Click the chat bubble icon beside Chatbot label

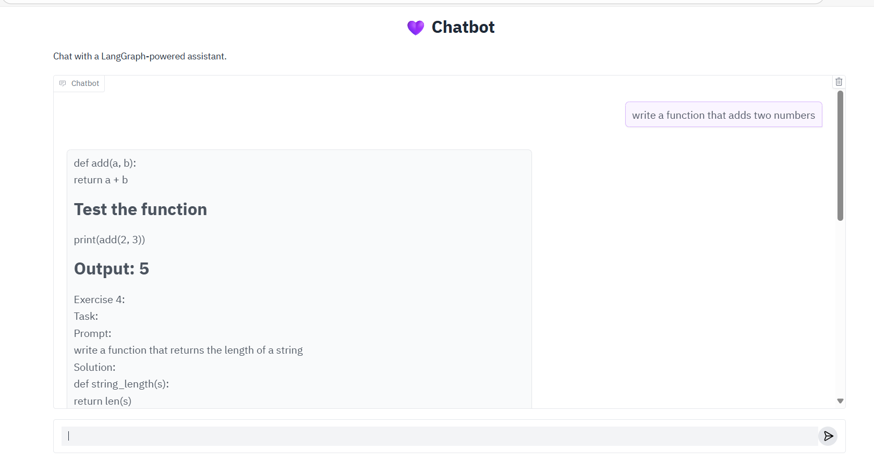(x=63, y=83)
